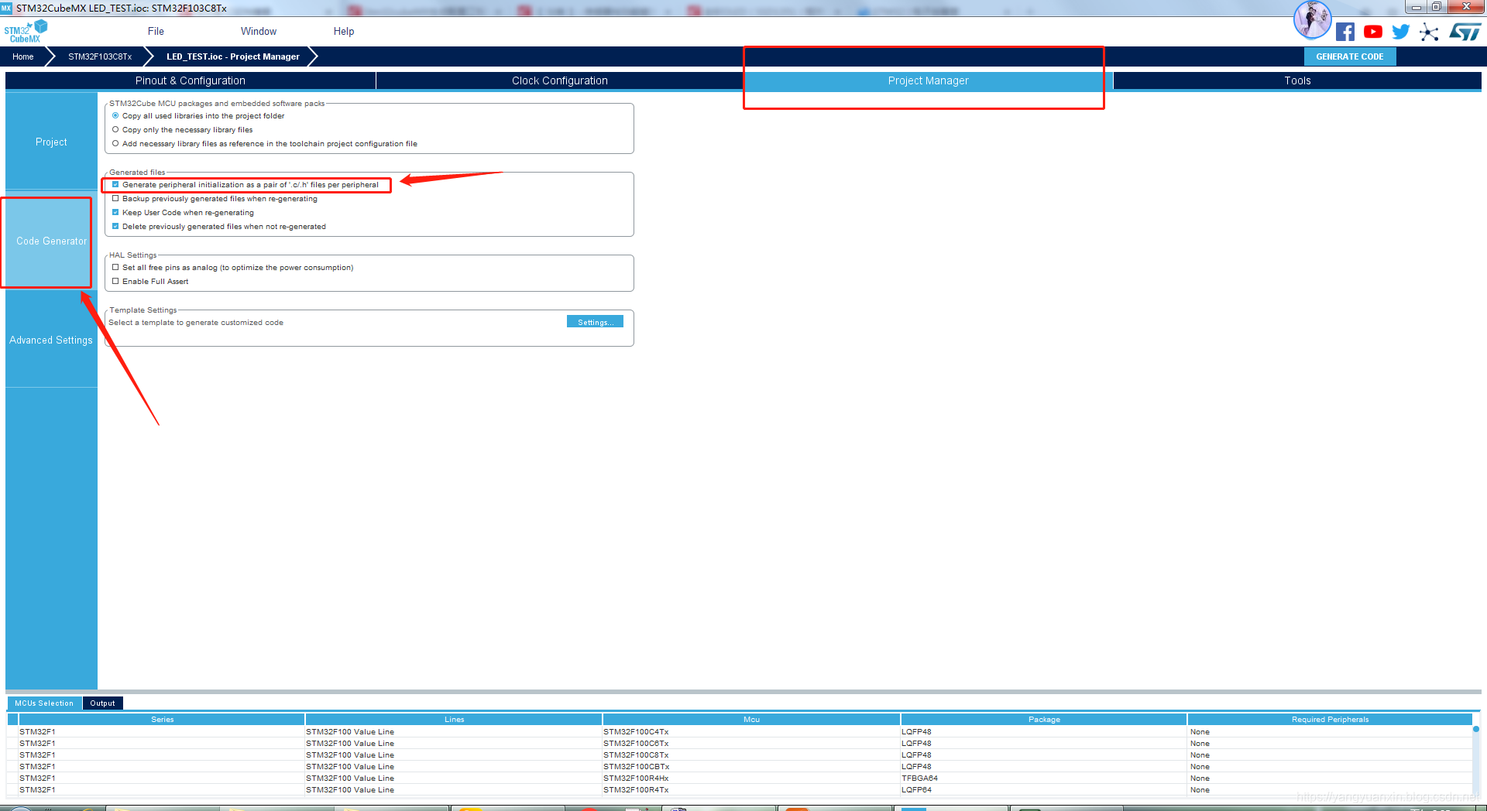Switch to Clock Configuration tab
1487x811 pixels.
[x=560, y=80]
